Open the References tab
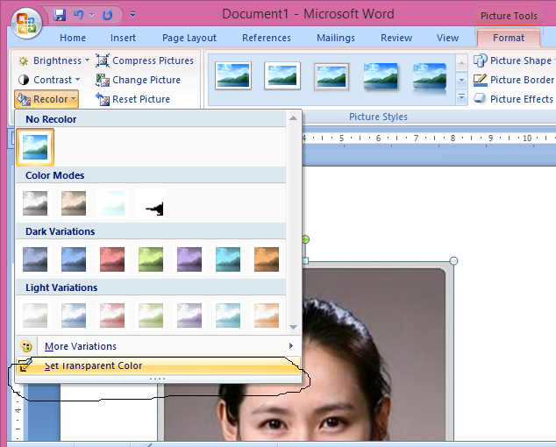Image resolution: width=556 pixels, height=447 pixels. (x=267, y=38)
